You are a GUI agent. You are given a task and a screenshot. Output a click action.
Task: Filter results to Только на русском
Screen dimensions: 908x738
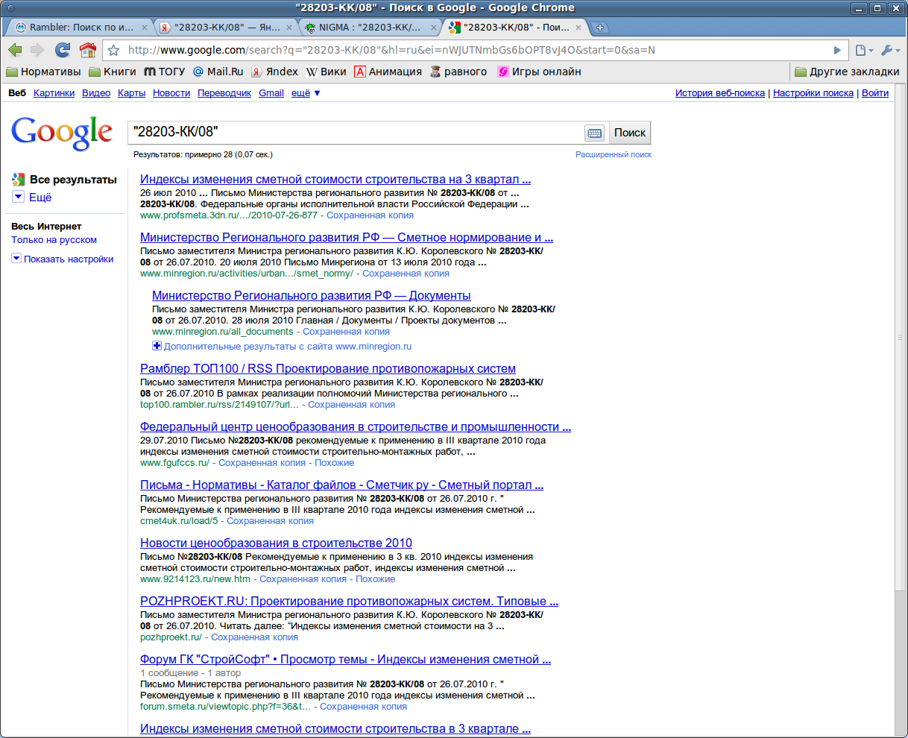(x=54, y=240)
